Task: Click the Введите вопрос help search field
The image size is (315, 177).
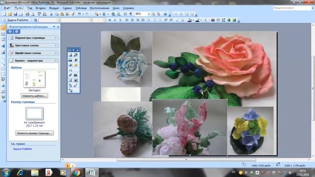Action: 292,8
